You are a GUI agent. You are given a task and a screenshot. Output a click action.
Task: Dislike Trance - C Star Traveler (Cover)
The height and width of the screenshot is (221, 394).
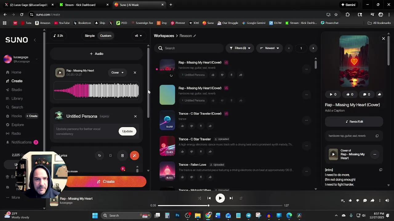[x=191, y=126]
